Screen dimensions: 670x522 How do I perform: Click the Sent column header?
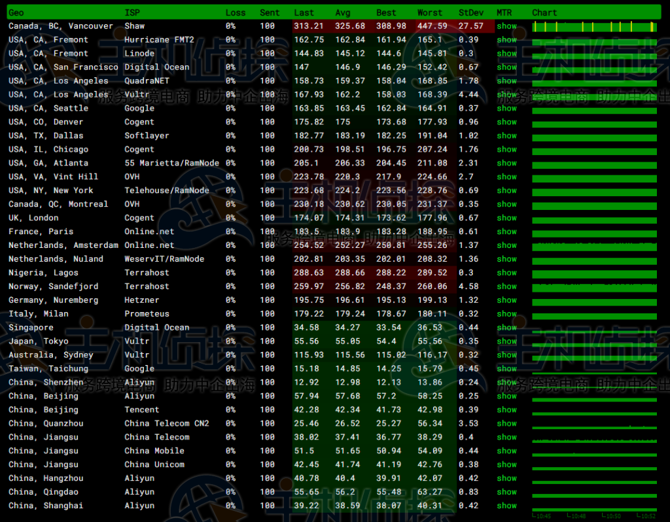270,13
